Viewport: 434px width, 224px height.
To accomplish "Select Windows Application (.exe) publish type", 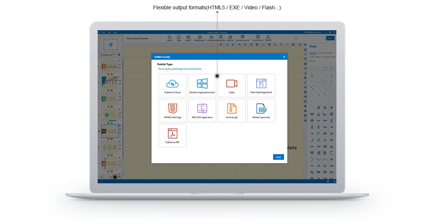I will click(x=202, y=85).
